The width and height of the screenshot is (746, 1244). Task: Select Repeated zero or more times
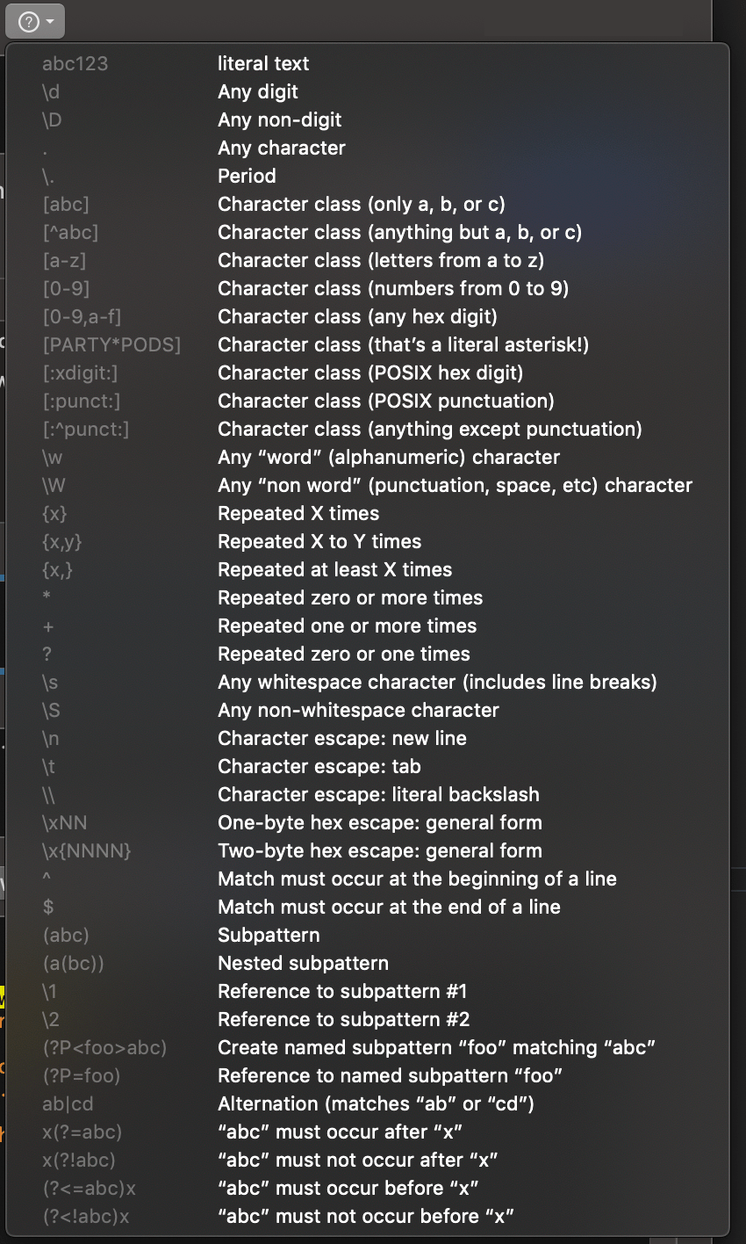coord(349,597)
